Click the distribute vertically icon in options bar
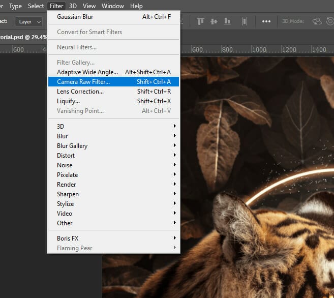Image resolution: width=334 pixels, height=298 pixels. (245, 21)
